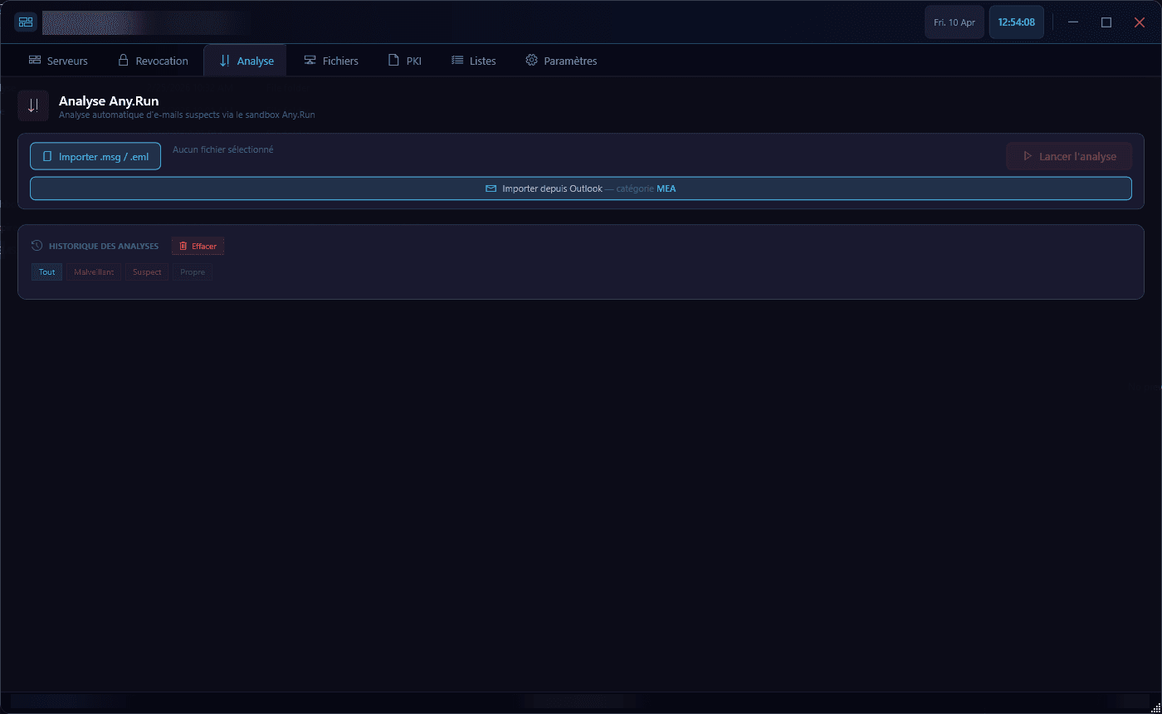Viewport: 1162px width, 714px height.
Task: Click the envelope icon on Outlook import
Action: point(491,188)
